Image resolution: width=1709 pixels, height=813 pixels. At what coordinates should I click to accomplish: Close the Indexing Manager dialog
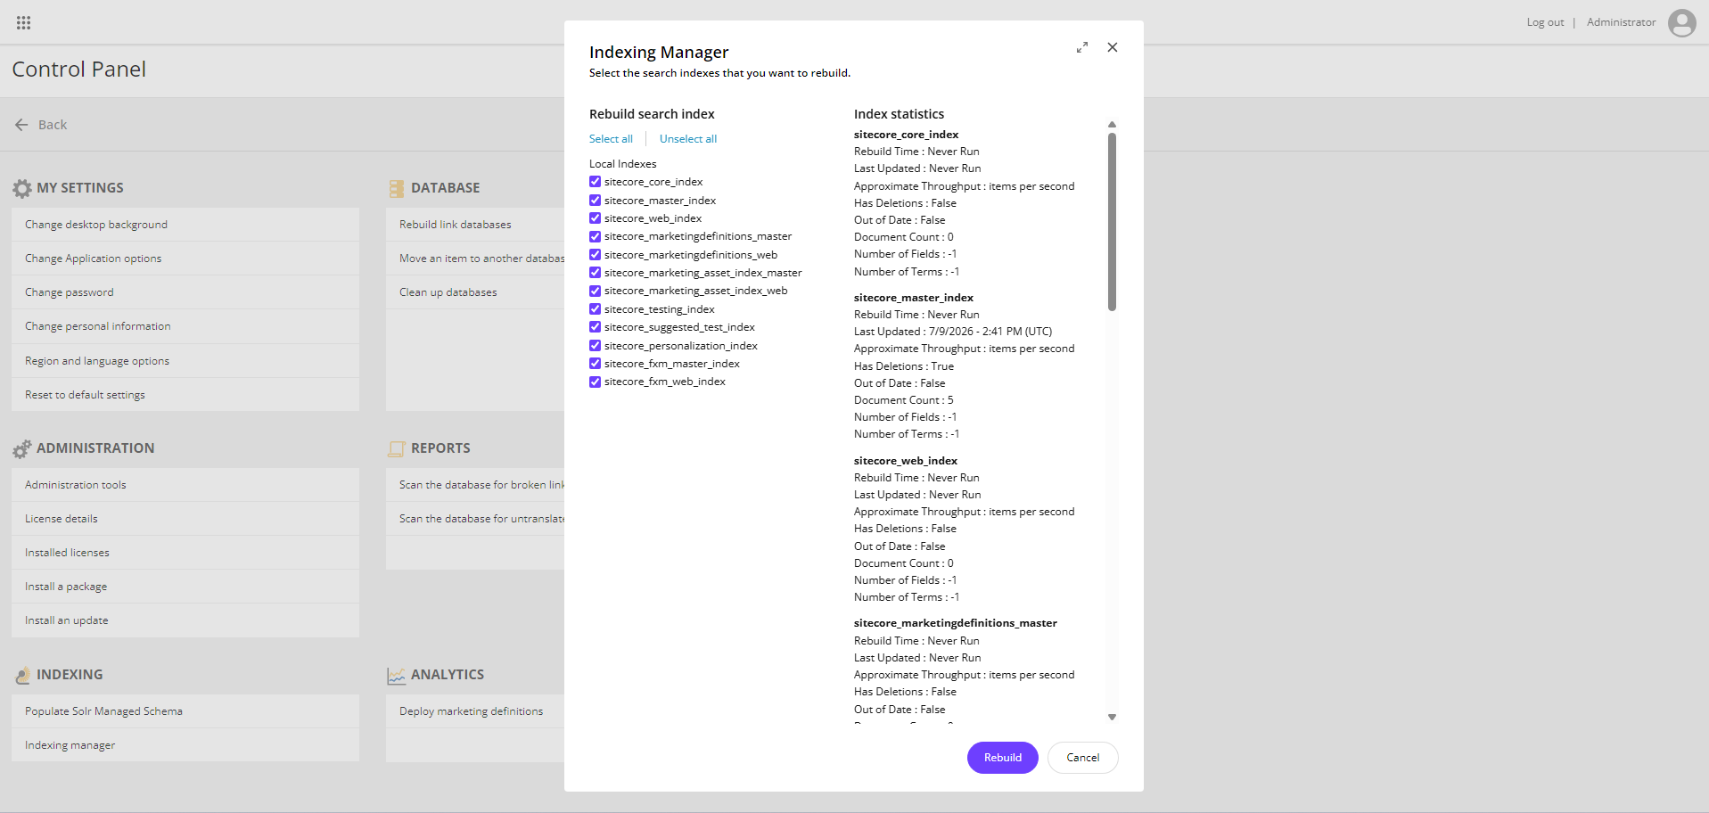click(x=1113, y=47)
